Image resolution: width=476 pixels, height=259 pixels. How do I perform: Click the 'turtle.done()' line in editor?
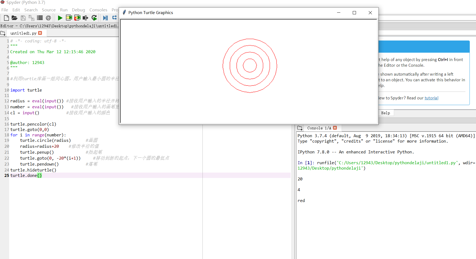click(x=26, y=175)
